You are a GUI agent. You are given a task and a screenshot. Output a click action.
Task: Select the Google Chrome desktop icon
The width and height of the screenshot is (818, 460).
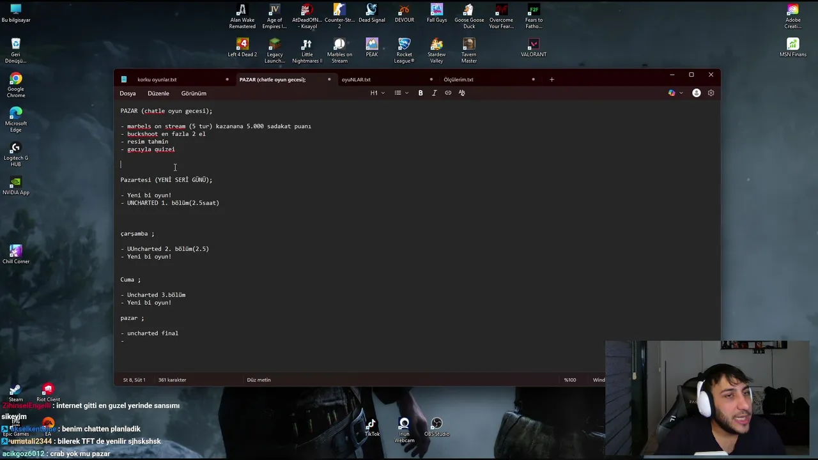click(16, 86)
